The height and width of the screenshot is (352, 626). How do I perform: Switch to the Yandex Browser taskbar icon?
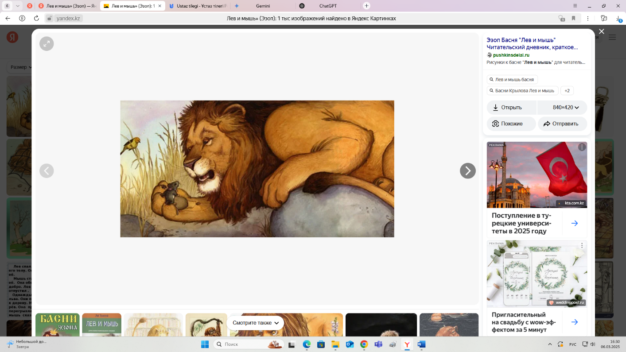(x=407, y=344)
